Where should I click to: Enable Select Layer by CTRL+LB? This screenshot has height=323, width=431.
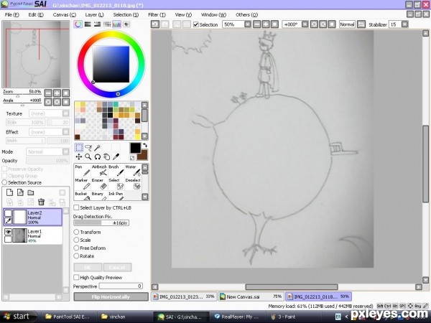(76, 207)
